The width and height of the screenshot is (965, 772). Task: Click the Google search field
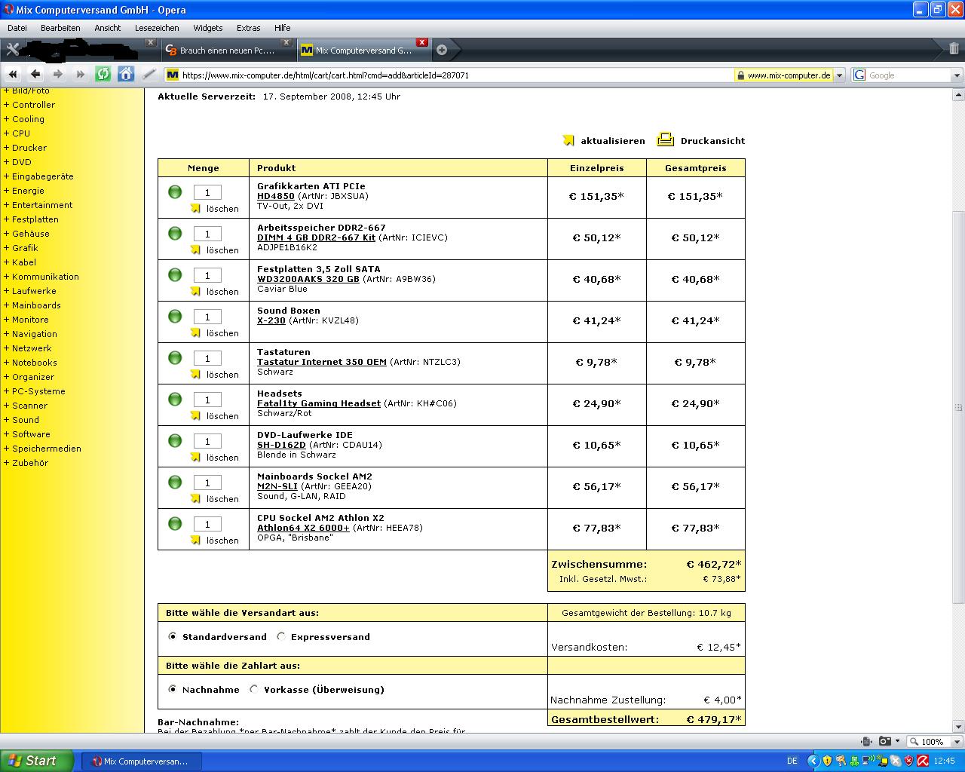pos(908,75)
